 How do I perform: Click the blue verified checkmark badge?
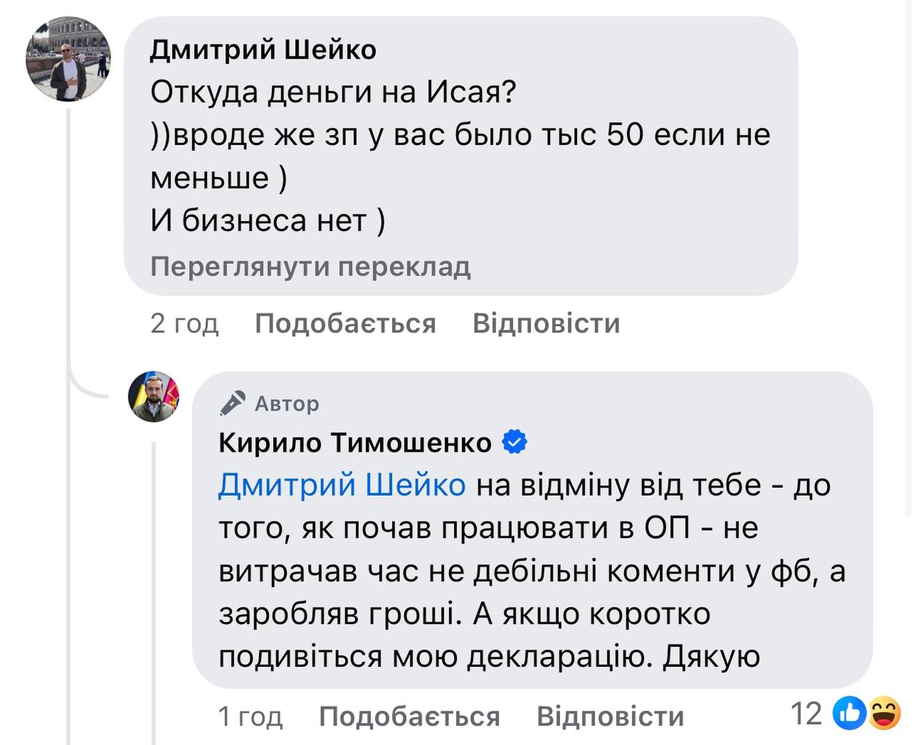(x=514, y=442)
